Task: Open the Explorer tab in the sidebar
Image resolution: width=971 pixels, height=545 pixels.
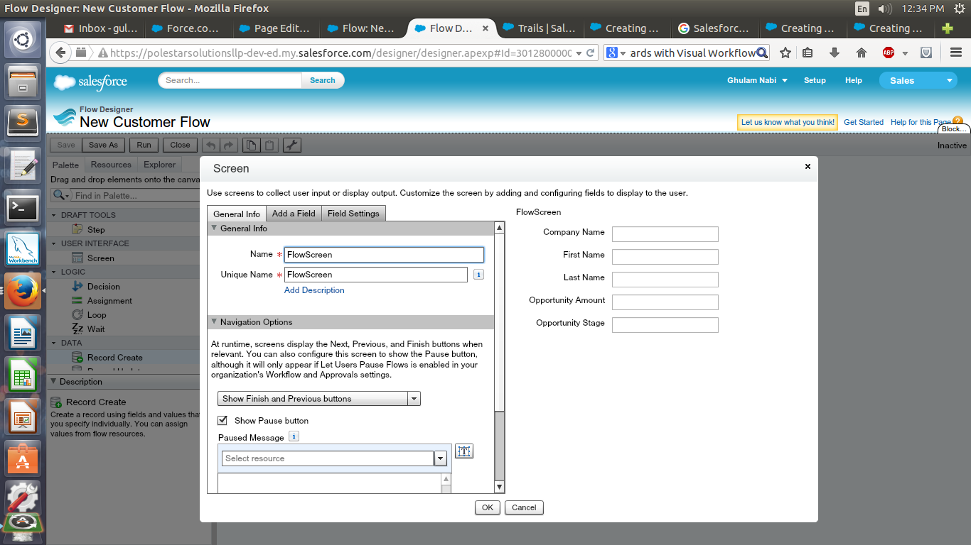Action: (160, 165)
